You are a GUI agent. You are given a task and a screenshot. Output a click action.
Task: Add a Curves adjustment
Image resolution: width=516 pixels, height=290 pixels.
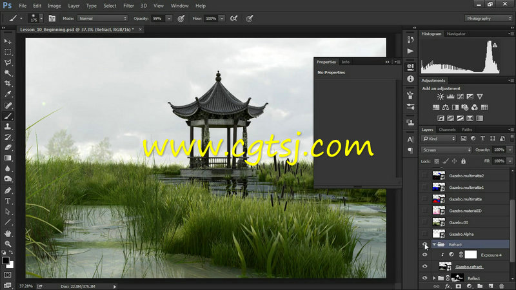(x=460, y=97)
